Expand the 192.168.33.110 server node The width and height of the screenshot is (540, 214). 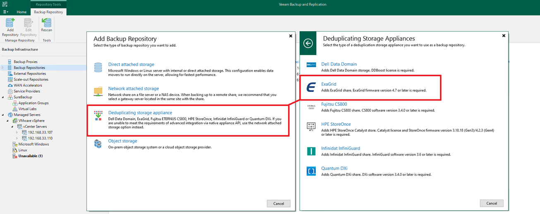coord(17,138)
